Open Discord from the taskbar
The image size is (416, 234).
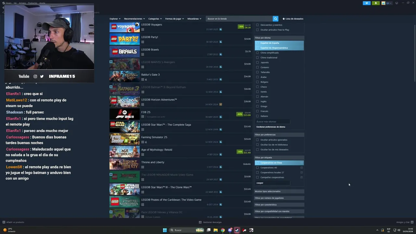point(230,230)
